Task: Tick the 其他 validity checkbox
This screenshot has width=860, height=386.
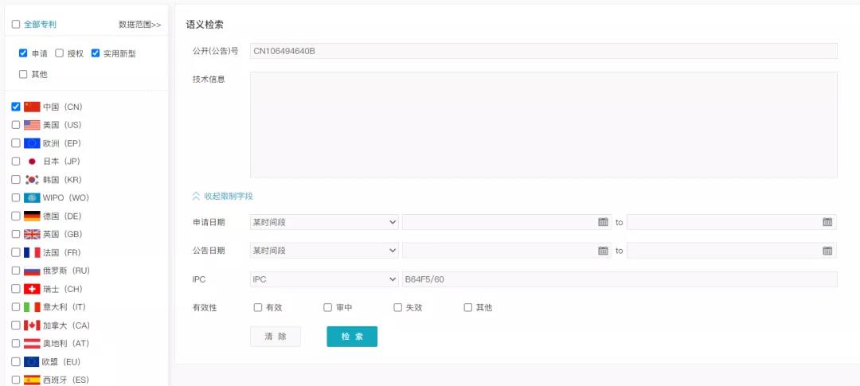Action: point(468,307)
